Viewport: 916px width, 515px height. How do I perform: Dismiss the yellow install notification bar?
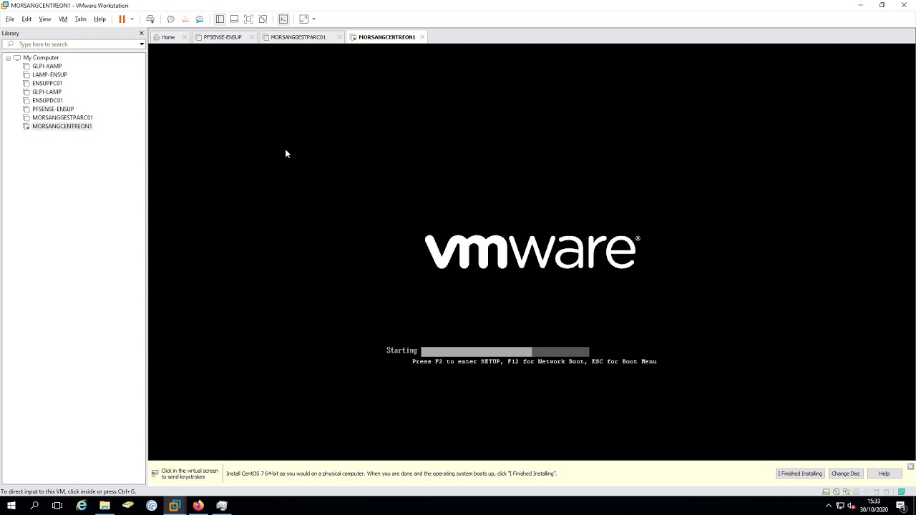click(x=910, y=466)
